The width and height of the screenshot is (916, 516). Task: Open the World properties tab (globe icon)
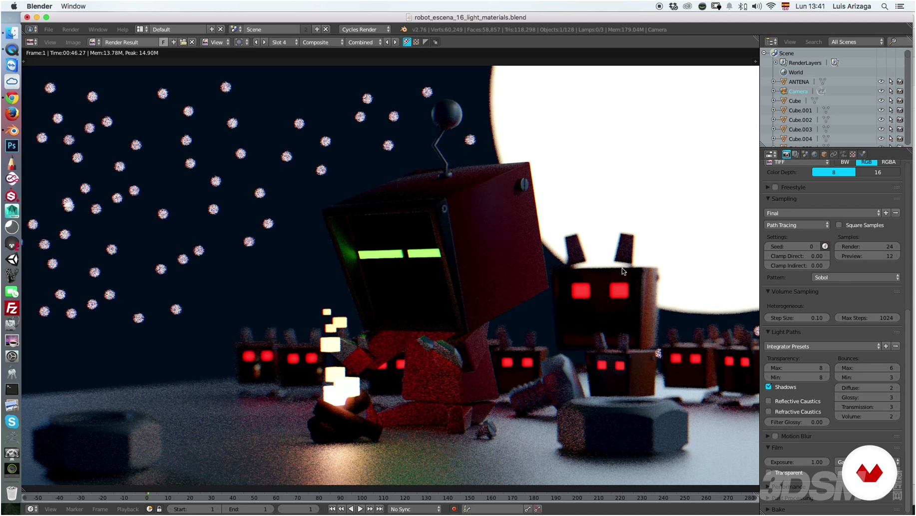tap(815, 154)
